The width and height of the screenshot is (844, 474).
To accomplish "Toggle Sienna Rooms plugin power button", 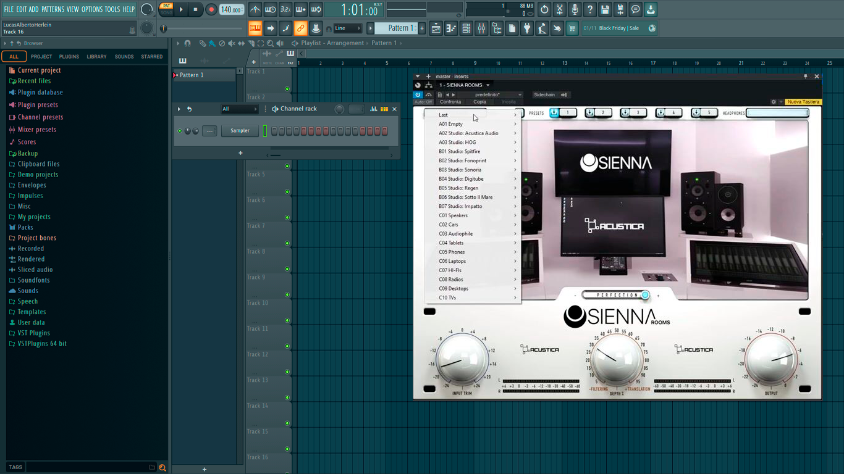I will click(418, 95).
